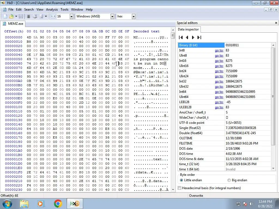This screenshot has width=279, height=209.
Task: Expand the Open file dropdown arrow
Action: (x=16, y=16)
